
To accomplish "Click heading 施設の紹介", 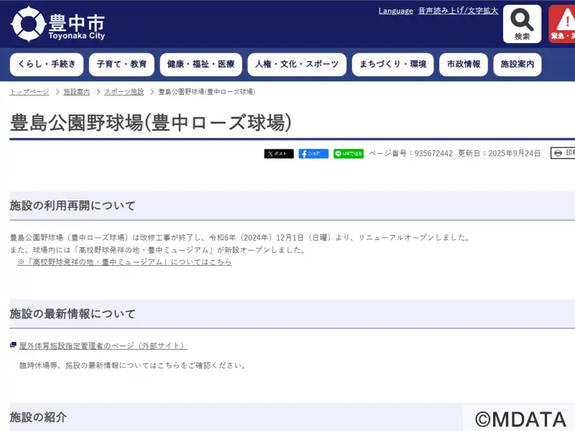I will [38, 417].
